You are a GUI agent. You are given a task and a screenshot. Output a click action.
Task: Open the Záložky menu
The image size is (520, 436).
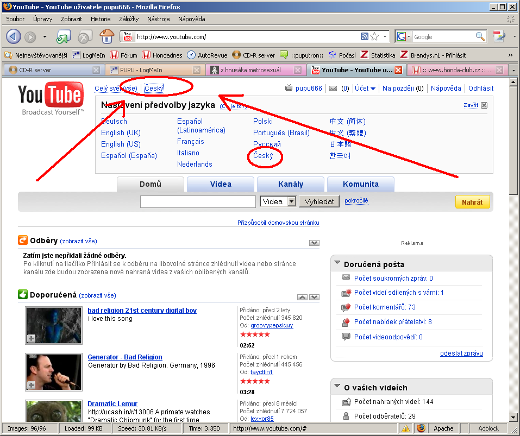(x=129, y=19)
